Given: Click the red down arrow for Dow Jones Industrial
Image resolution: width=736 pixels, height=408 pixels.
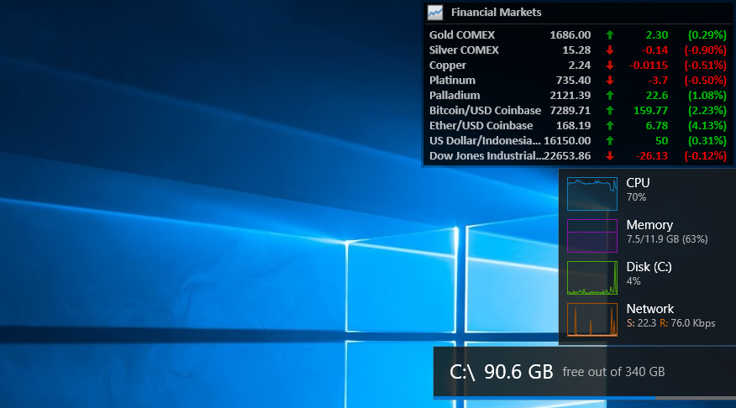Looking at the screenshot, I should 610,155.
